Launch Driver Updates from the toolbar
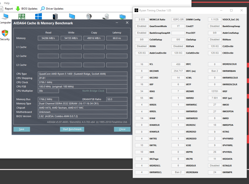 (52, 9)
